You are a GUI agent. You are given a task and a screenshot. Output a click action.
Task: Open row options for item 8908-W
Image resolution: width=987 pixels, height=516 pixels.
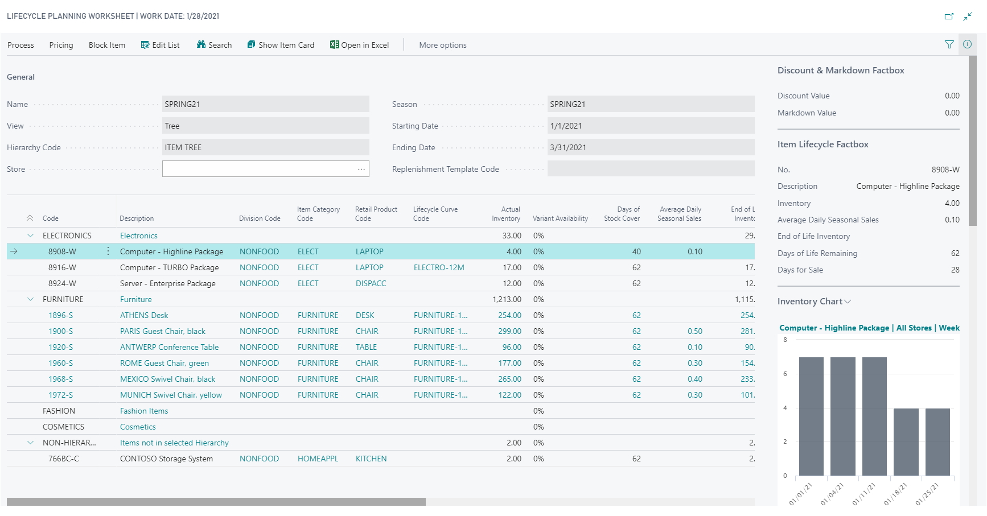[108, 251]
